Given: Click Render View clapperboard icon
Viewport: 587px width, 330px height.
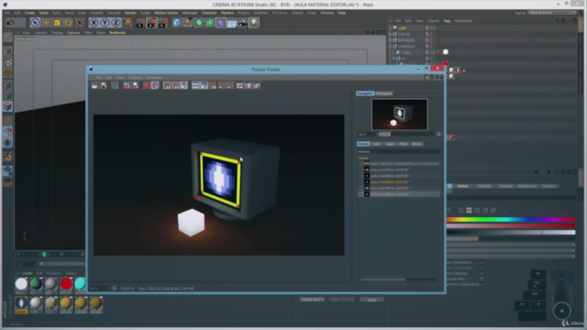Looking at the screenshot, I should pos(139,23).
